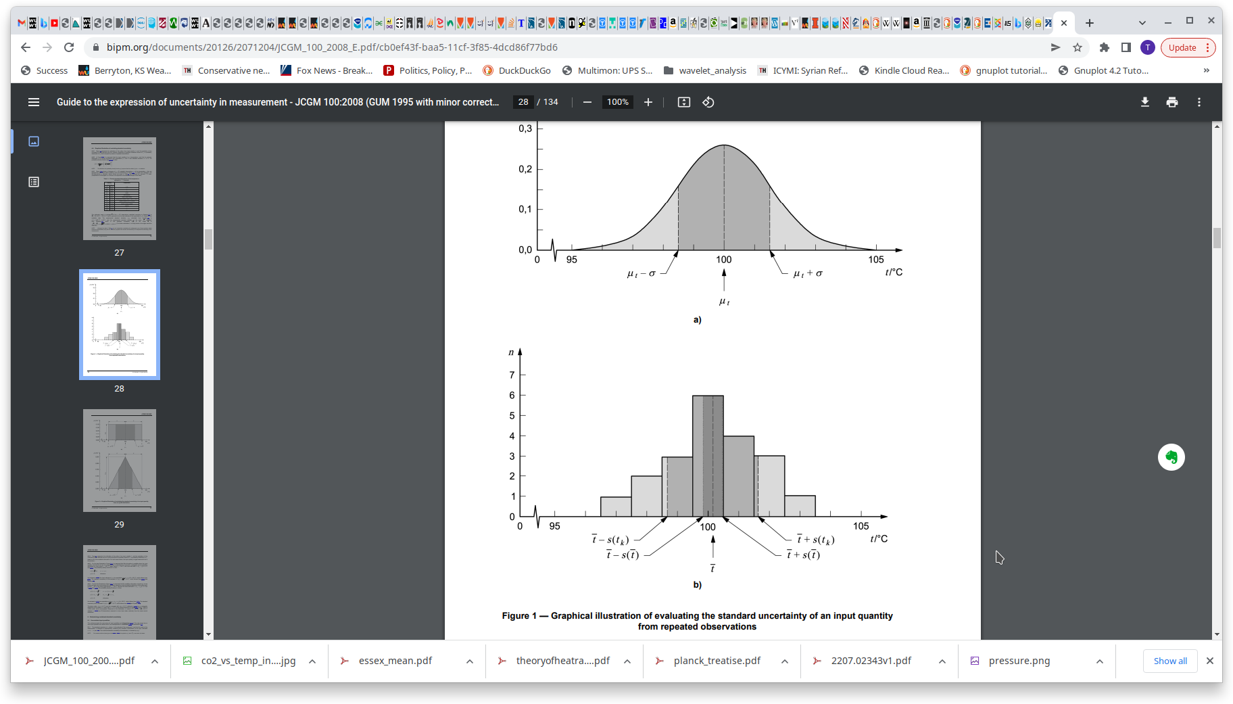This screenshot has height=704, width=1233.
Task: Click the PDF zoom out button
Action: point(587,102)
